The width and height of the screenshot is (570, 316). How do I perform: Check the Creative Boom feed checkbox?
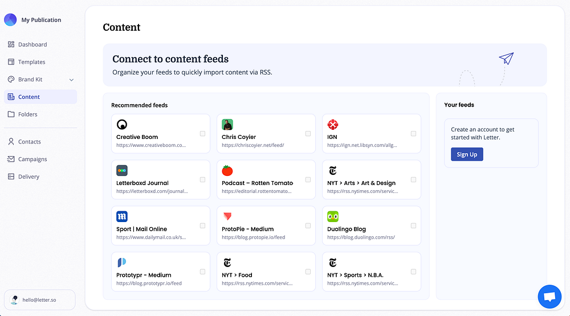pyautogui.click(x=202, y=134)
